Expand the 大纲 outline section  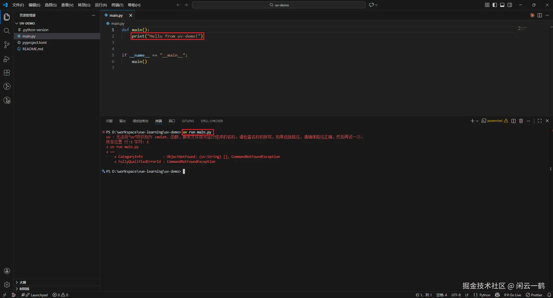(x=17, y=282)
